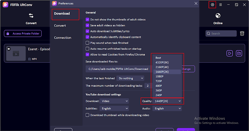249x131 pixels.
Task: Open the When the task finished dropdown
Action: click(x=130, y=78)
